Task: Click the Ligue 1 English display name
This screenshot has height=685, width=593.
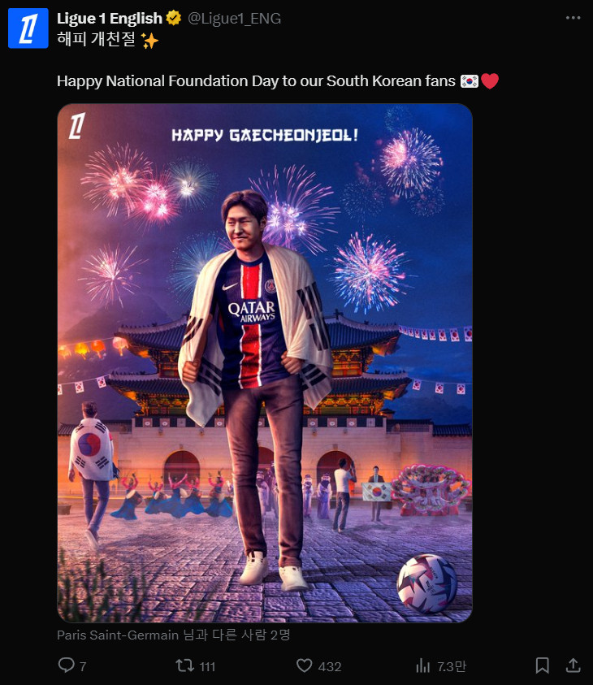Action: click(110, 19)
